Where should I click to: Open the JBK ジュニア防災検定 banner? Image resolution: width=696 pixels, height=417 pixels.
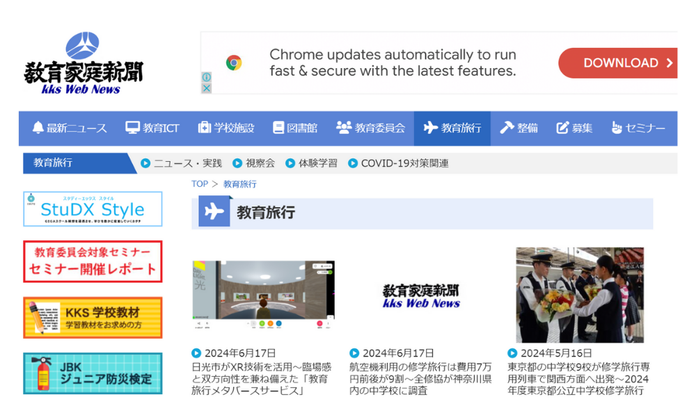[x=93, y=373]
